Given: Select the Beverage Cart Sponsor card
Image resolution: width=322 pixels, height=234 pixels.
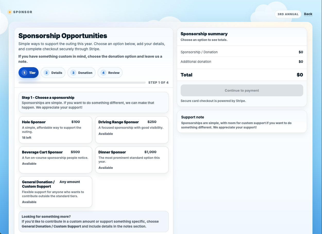Looking at the screenshot, I should click(55, 160).
